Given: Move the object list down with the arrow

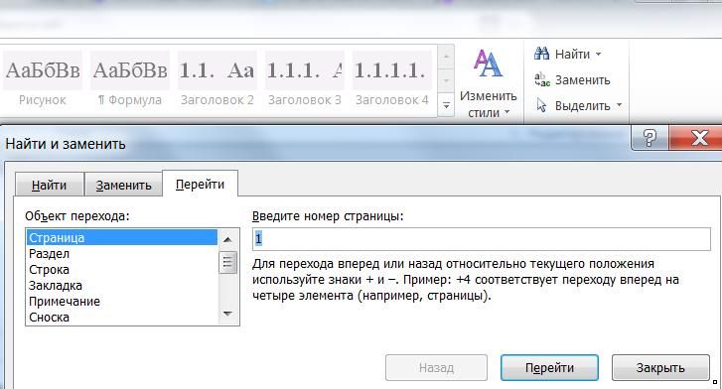Looking at the screenshot, I should (x=227, y=314).
